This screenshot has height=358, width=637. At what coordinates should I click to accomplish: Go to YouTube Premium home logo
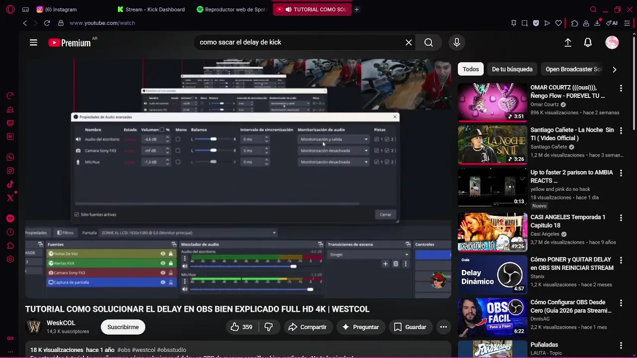(69, 43)
